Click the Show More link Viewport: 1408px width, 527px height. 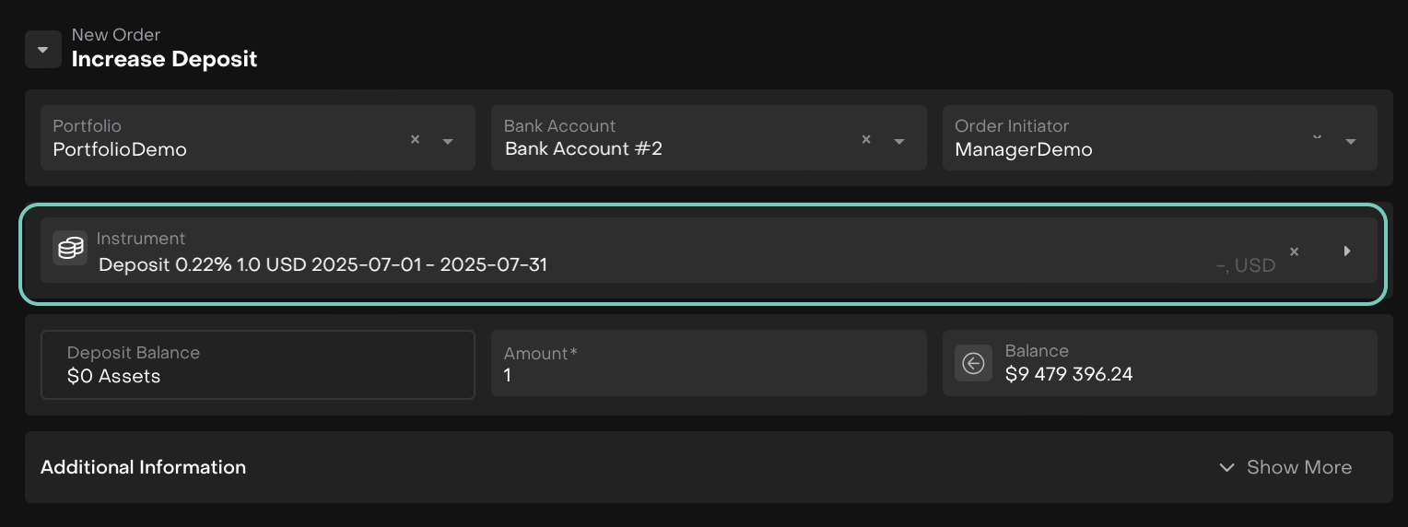point(1298,467)
